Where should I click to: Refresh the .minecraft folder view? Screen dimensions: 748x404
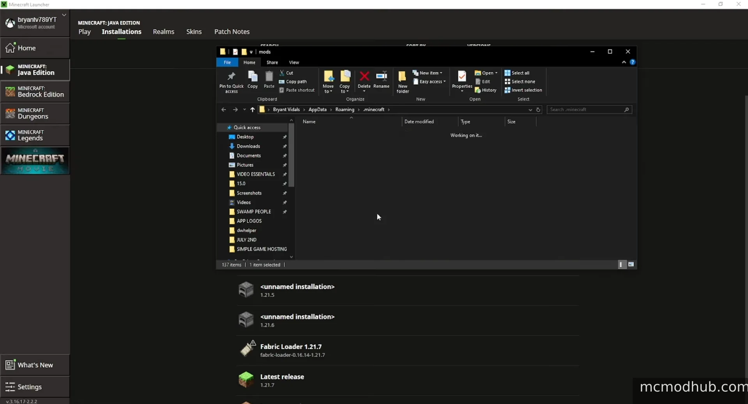point(538,110)
